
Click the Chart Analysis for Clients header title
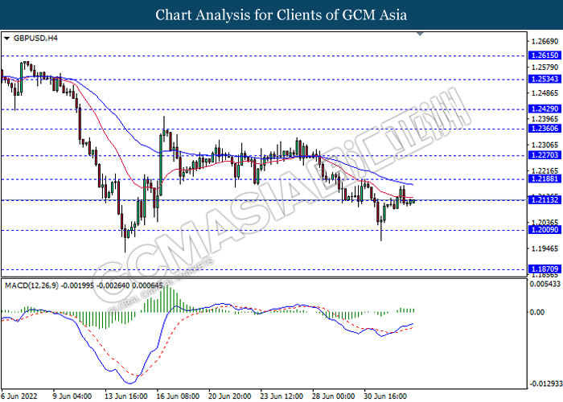[x=281, y=15]
